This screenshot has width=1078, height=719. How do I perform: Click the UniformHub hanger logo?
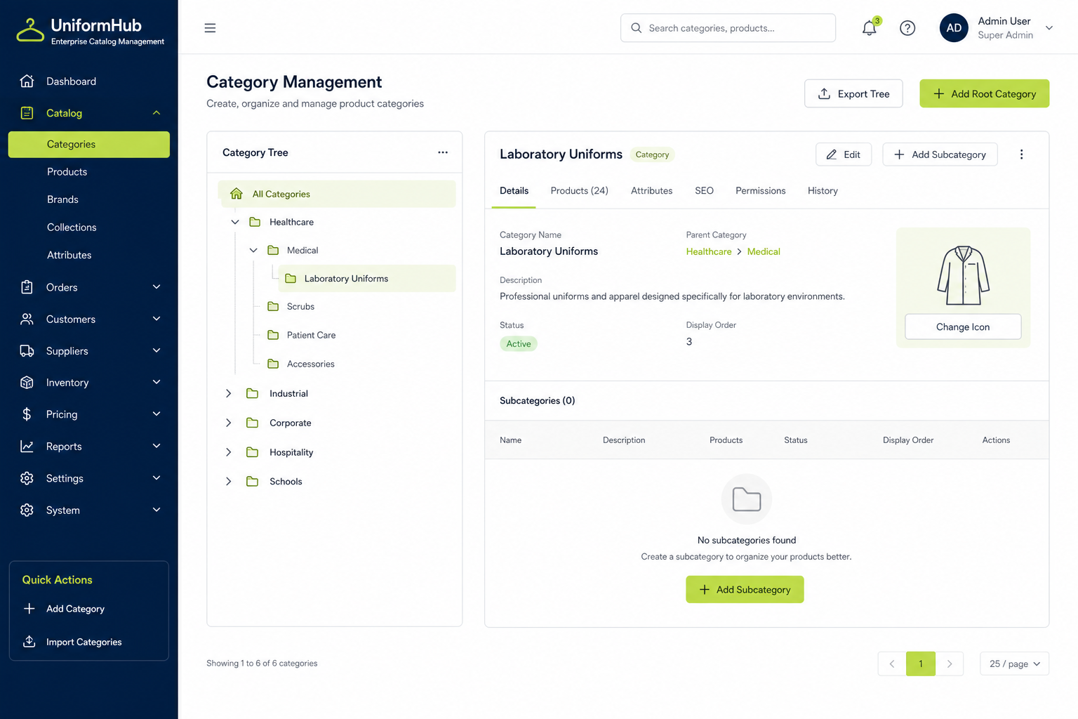(30, 30)
